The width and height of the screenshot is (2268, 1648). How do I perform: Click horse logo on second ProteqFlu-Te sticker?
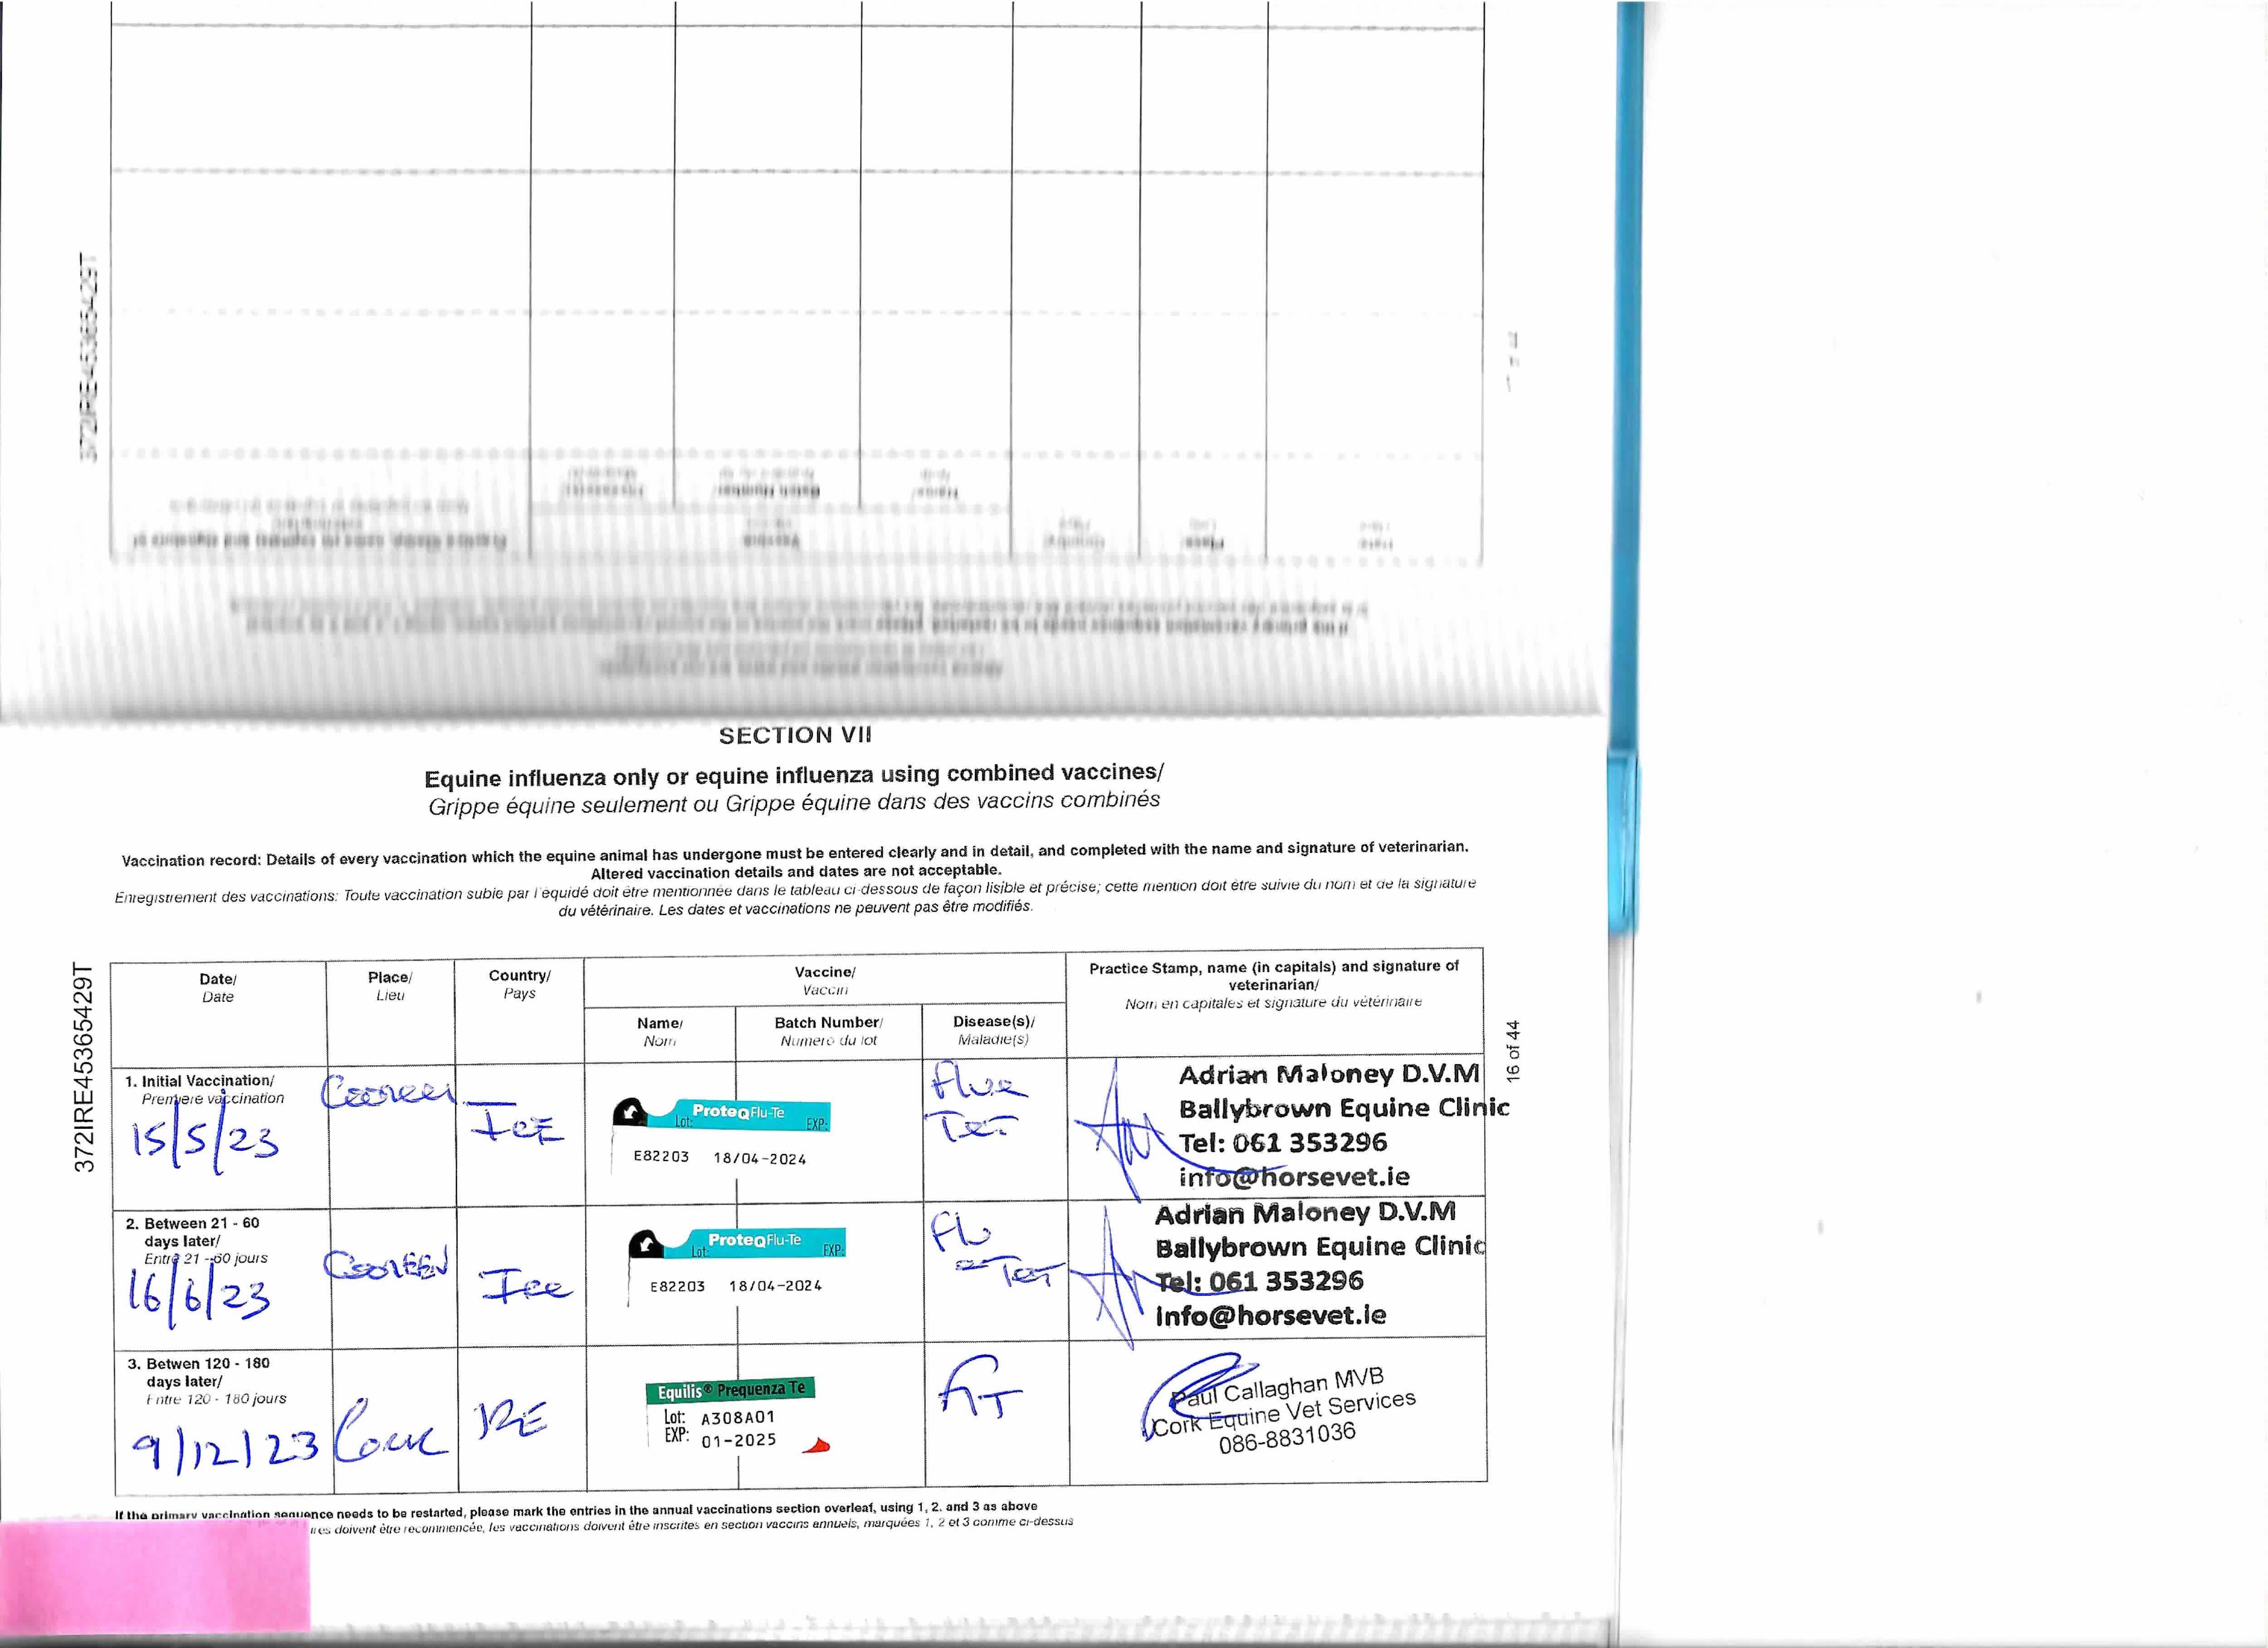point(646,1244)
